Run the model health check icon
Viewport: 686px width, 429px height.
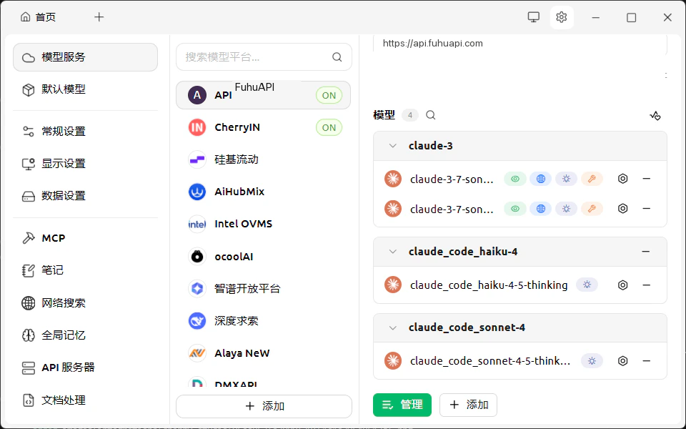[x=655, y=116]
